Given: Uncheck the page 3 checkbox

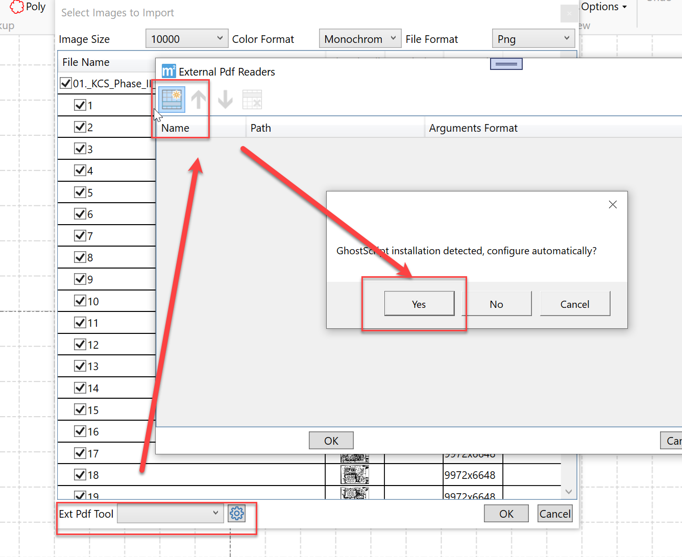Looking at the screenshot, I should (x=80, y=149).
